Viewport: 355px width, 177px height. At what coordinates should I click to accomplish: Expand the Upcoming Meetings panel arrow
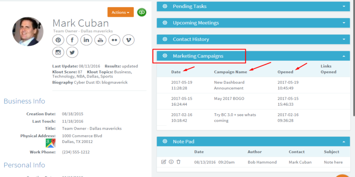pos(344,23)
